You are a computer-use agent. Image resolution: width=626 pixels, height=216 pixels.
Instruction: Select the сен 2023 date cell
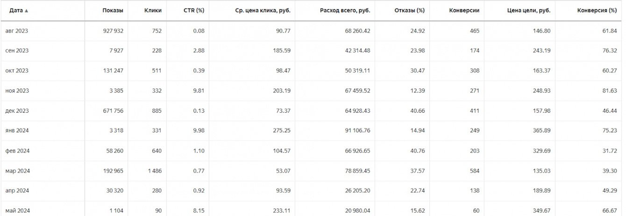pyautogui.click(x=17, y=50)
